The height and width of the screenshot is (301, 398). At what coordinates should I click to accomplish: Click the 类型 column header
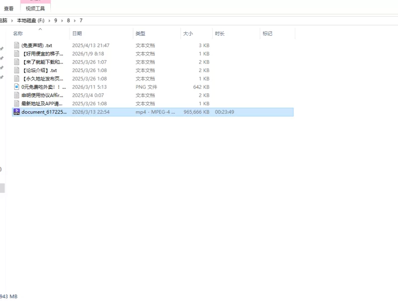point(140,33)
